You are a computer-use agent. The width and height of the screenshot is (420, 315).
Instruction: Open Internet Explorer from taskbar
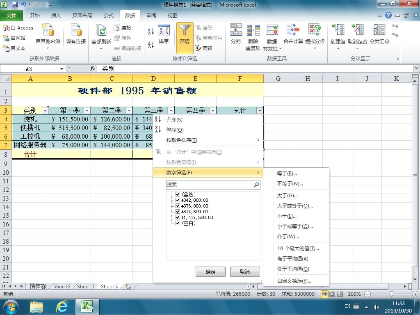coord(62,307)
